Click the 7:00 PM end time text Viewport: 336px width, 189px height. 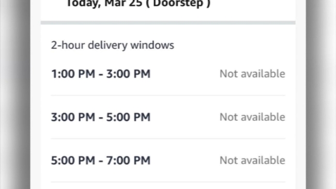click(x=128, y=160)
